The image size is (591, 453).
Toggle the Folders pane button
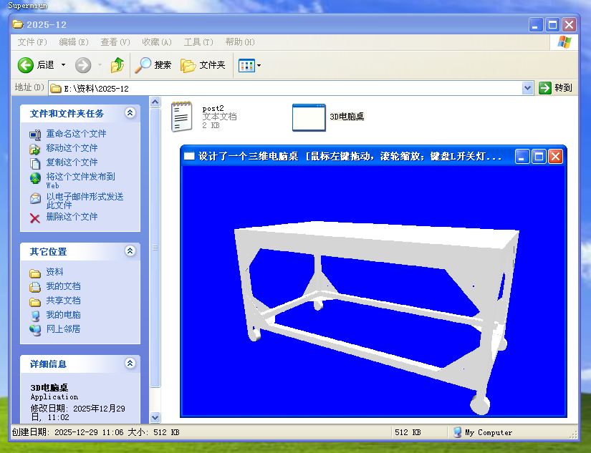(x=203, y=65)
